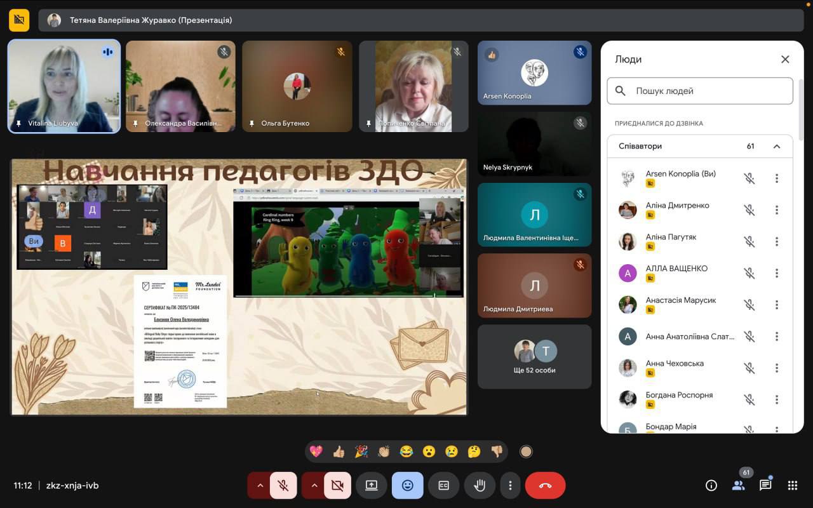Turn on your camera

coord(337,486)
